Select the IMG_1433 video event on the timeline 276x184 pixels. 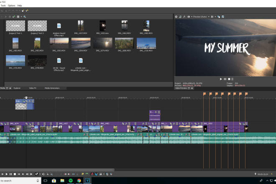pyautogui.click(x=225, y=127)
